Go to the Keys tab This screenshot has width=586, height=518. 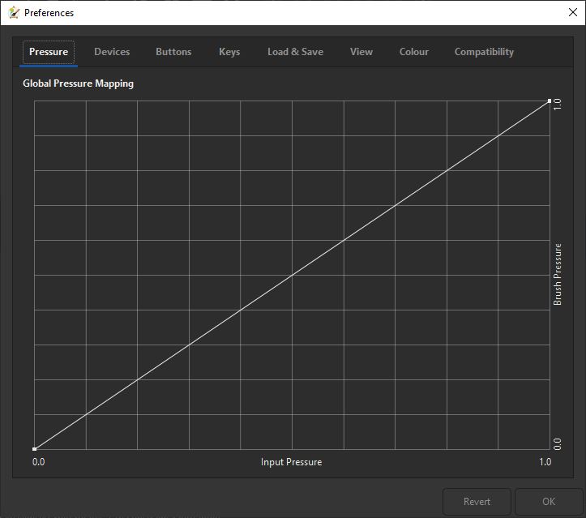point(229,52)
